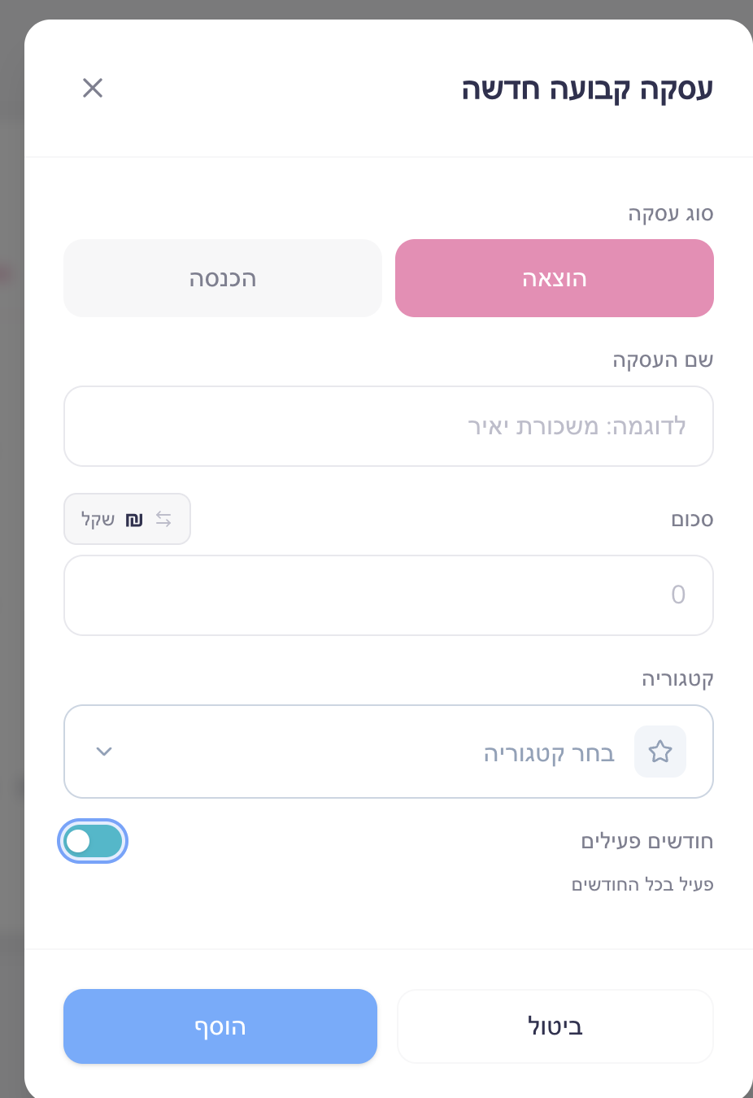Click the shekel ₪ symbol in the currency button
The image size is (753, 1098).
(134, 518)
